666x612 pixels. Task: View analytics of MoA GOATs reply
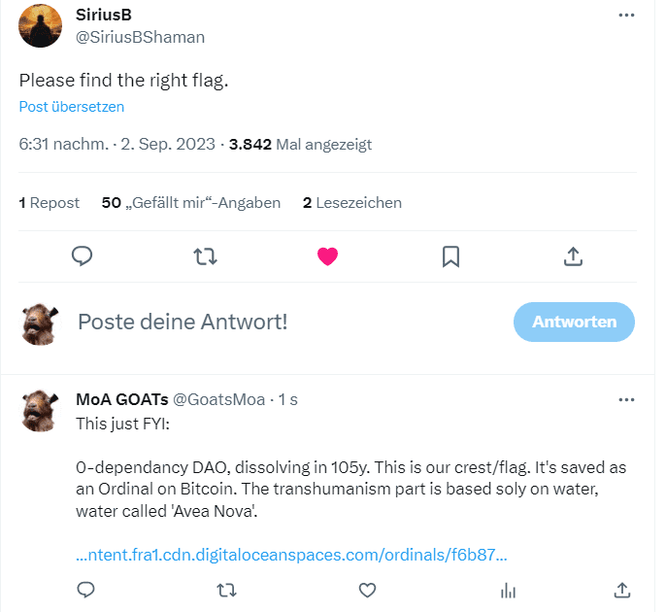[507, 589]
